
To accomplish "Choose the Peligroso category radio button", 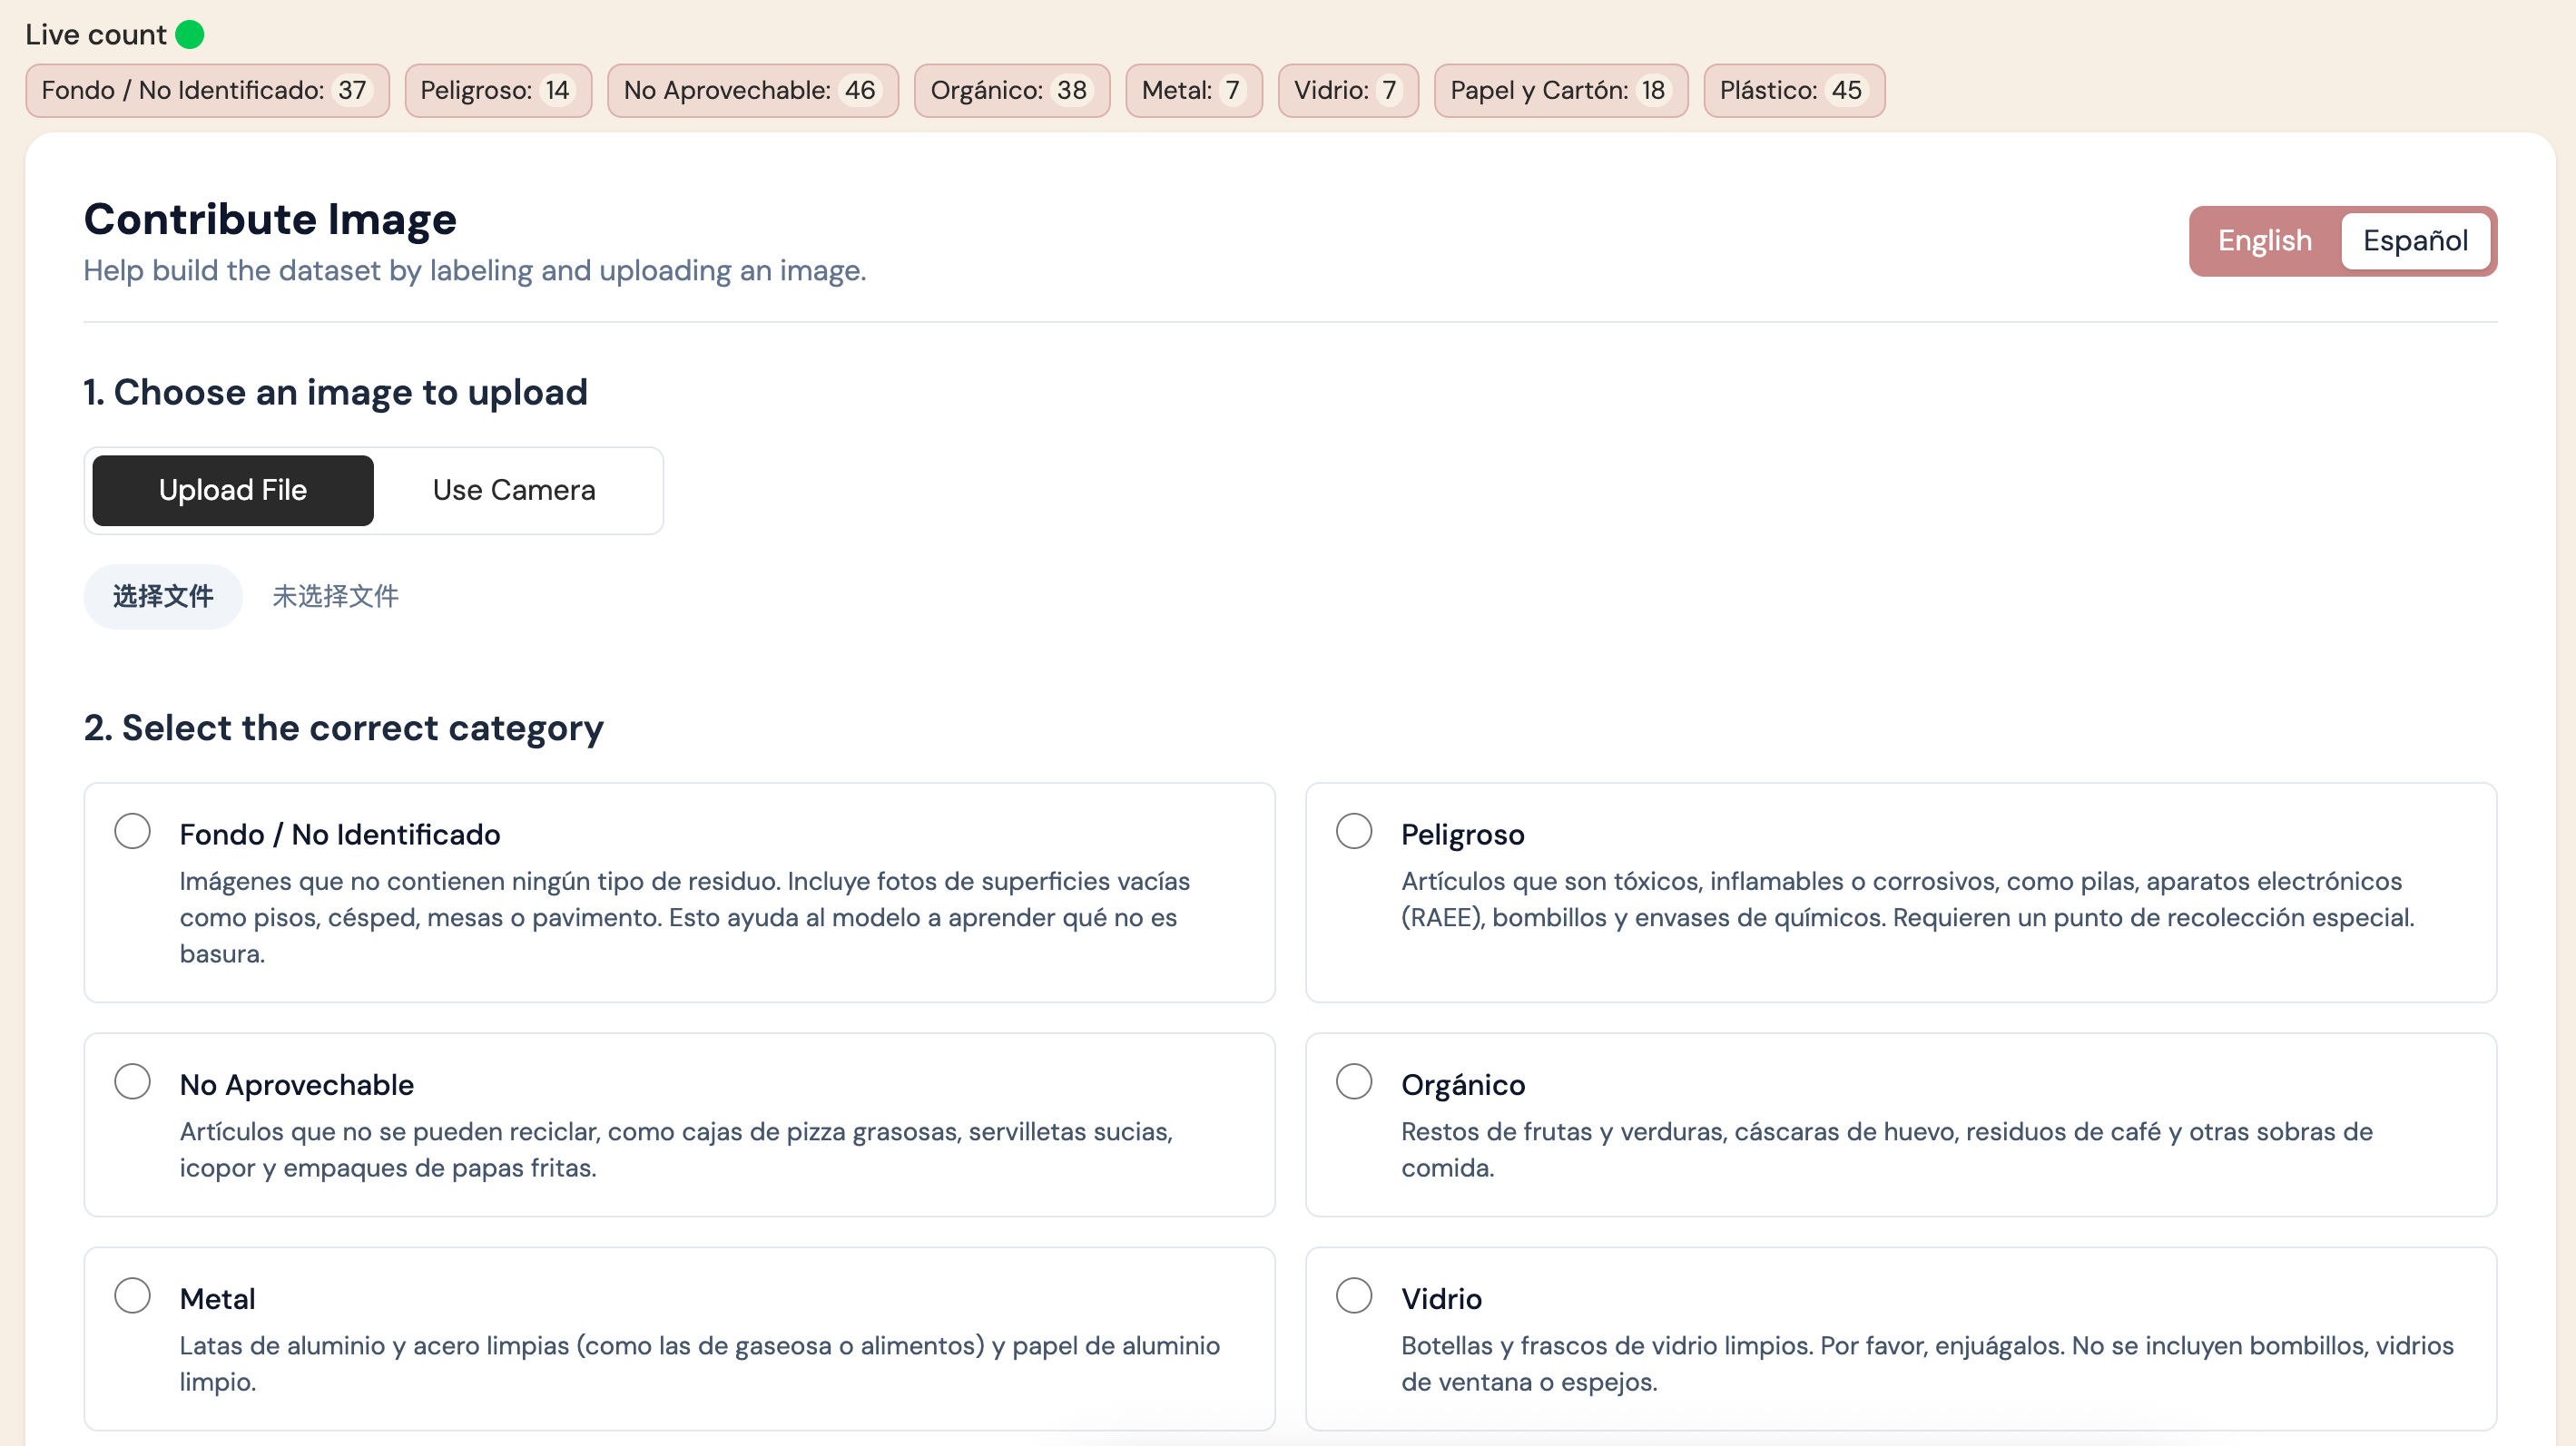I will pos(1353,832).
